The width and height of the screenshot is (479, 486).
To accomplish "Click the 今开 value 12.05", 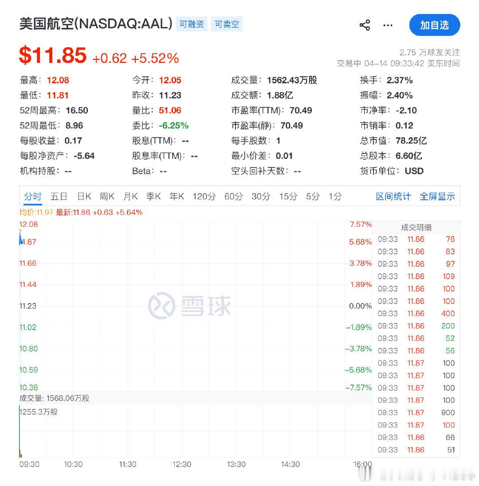I will point(170,80).
